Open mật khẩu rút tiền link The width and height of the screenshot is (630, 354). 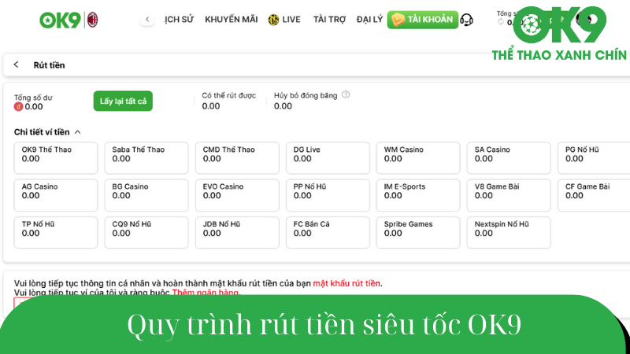346,283
